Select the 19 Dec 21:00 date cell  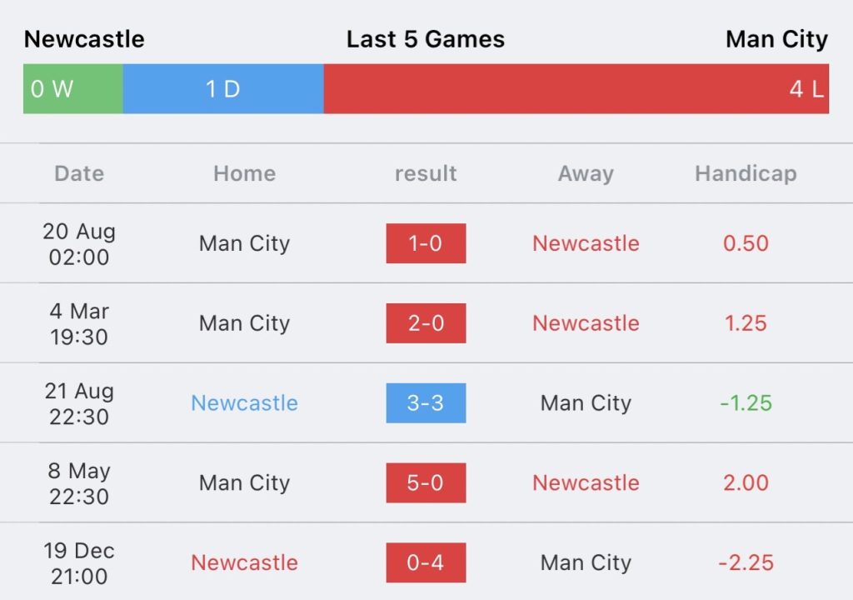click(79, 563)
